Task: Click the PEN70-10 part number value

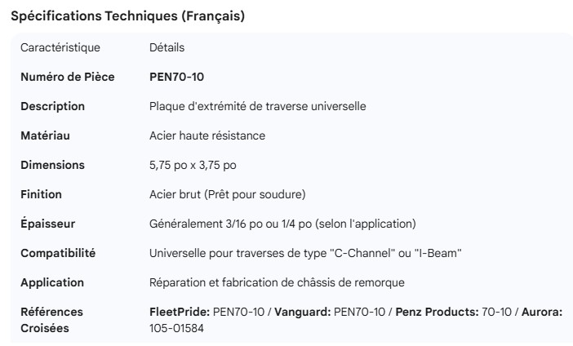Action: point(177,77)
